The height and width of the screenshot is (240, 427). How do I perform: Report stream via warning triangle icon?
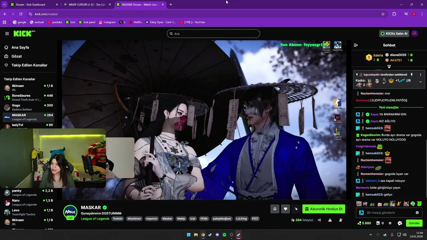[330, 220]
